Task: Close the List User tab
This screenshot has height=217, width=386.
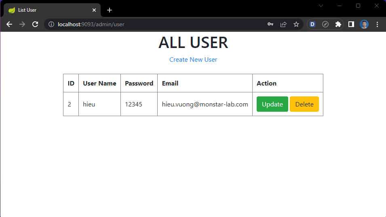Action: click(x=94, y=10)
